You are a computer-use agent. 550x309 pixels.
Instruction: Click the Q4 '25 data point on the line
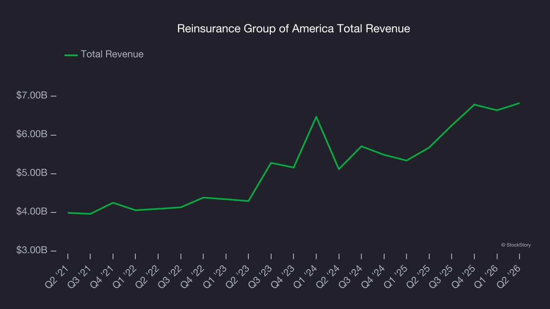coord(474,104)
